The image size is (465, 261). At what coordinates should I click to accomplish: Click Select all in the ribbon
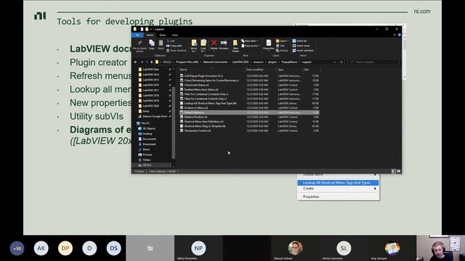point(299,41)
